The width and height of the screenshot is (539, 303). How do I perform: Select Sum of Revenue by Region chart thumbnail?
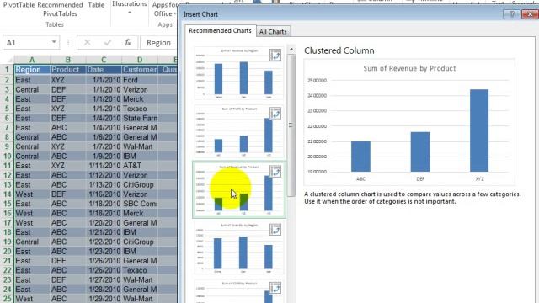click(239, 73)
